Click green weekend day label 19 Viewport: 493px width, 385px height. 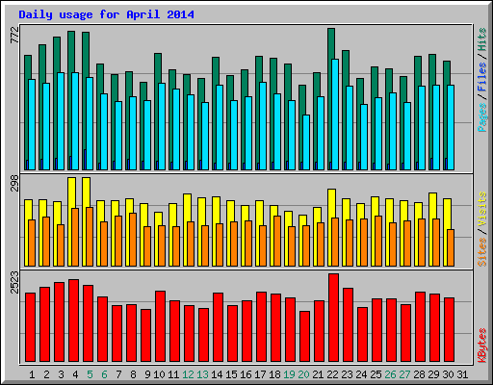click(x=289, y=374)
